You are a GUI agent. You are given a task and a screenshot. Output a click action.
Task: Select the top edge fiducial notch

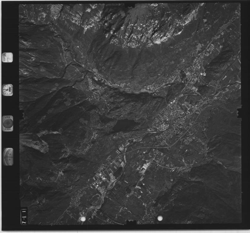(x=130, y=5)
